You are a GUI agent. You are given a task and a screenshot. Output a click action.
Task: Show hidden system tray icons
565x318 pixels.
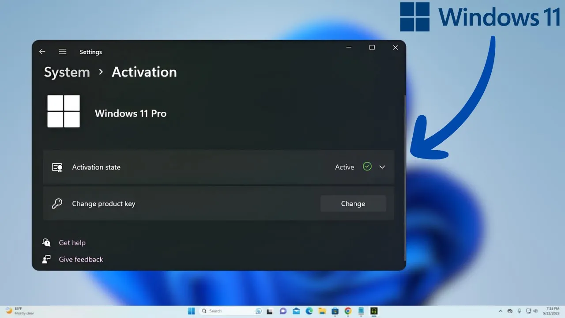[x=501, y=311]
